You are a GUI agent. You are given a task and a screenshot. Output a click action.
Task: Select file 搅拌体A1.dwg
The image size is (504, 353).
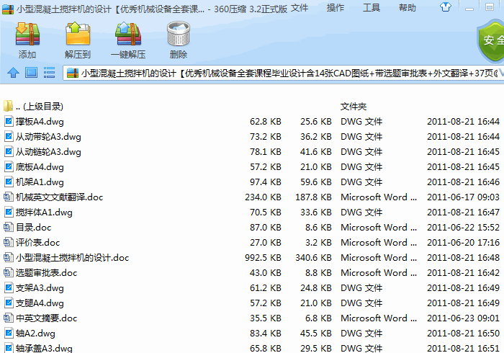coord(44,213)
